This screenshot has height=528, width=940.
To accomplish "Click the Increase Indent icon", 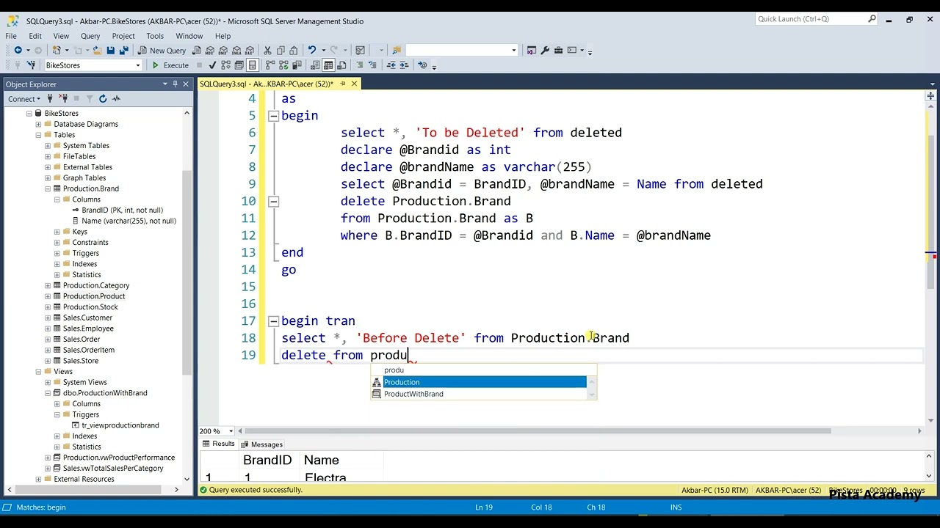I will pos(404,65).
